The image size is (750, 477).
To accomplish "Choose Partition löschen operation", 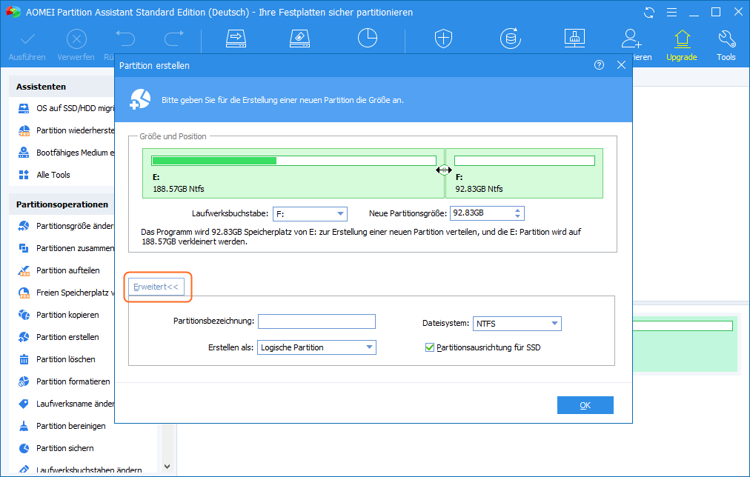I will [x=57, y=359].
